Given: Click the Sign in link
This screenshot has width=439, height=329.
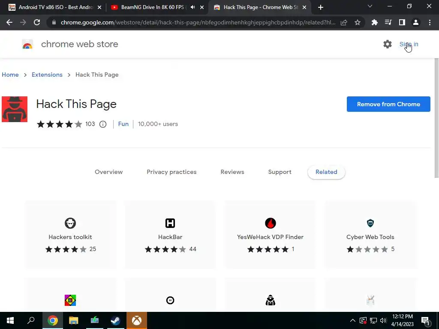Looking at the screenshot, I should (409, 44).
